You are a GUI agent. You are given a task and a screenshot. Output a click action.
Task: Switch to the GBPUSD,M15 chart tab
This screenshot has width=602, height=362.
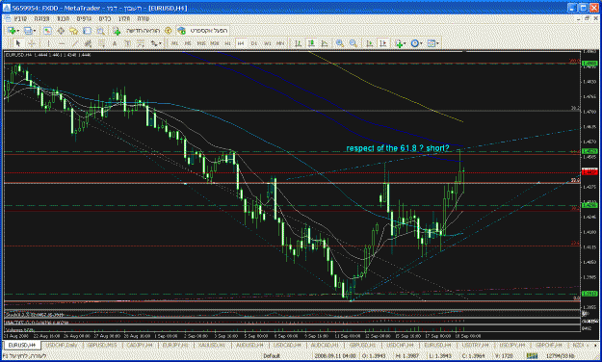tap(102, 345)
